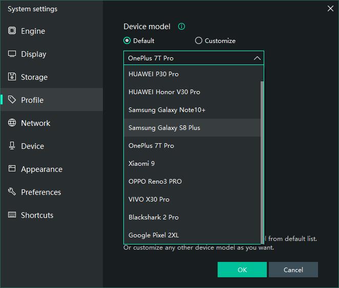Click the Network globe icon

click(x=12, y=123)
